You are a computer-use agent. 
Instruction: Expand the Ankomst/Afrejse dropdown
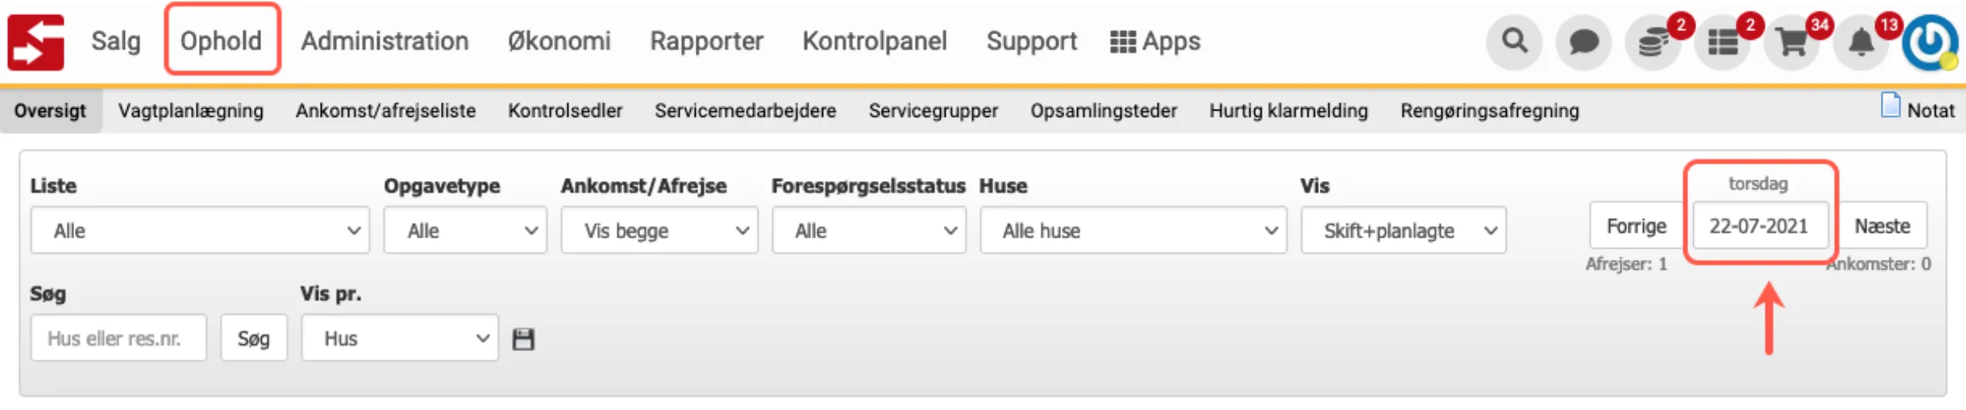[659, 230]
